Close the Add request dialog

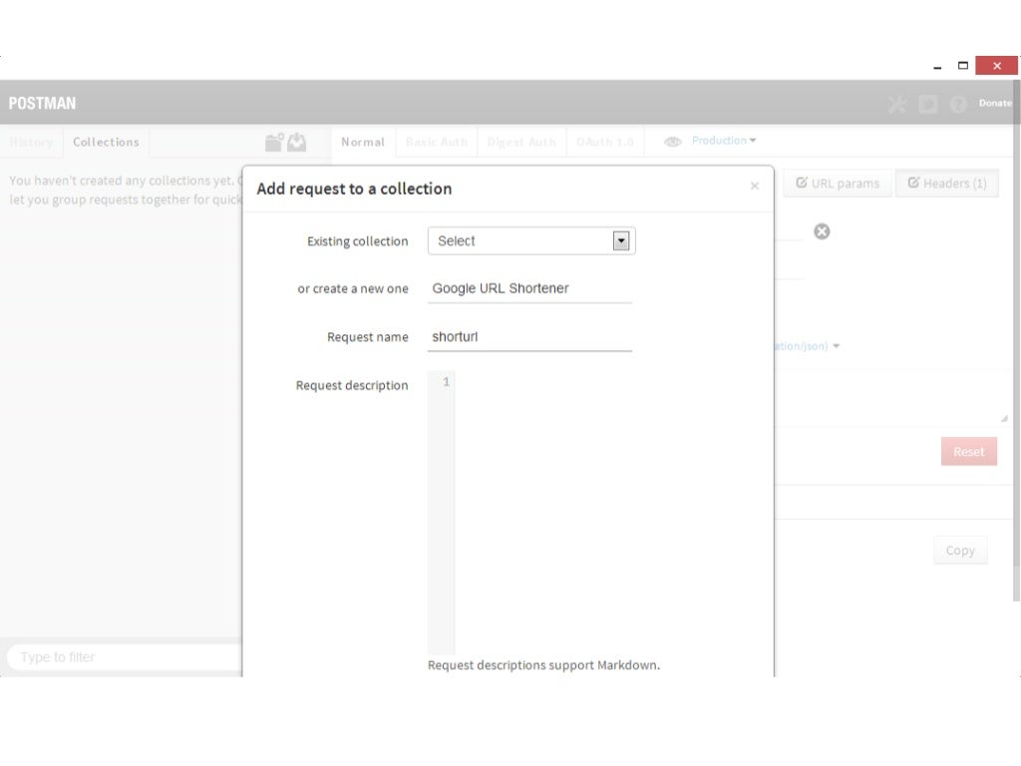pyautogui.click(x=755, y=186)
